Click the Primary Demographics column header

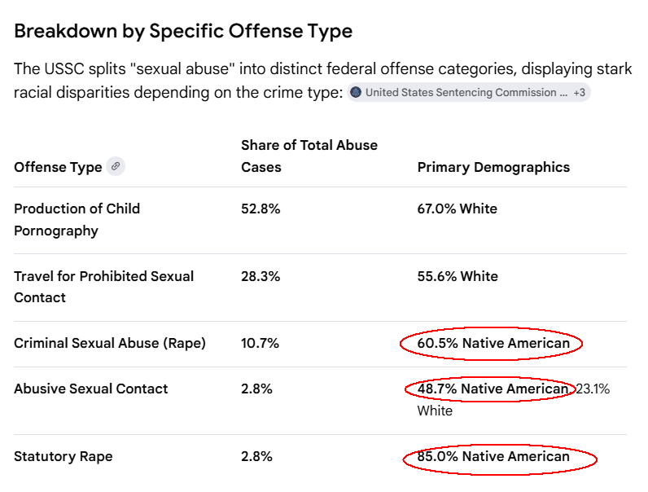click(493, 167)
